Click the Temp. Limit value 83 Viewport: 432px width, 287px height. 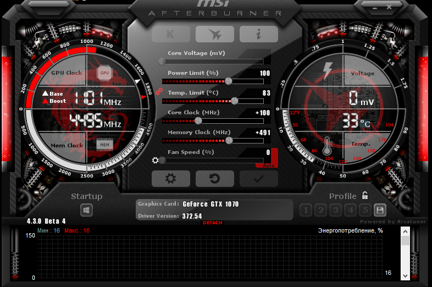click(267, 93)
